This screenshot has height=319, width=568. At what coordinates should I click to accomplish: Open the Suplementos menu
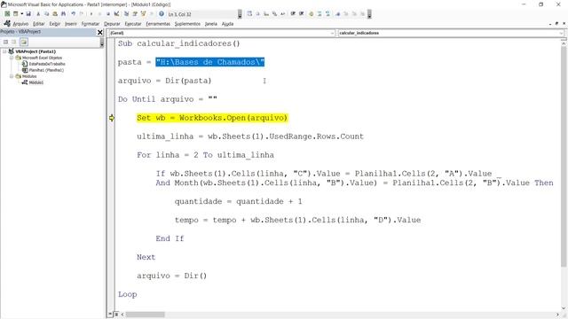(x=187, y=24)
